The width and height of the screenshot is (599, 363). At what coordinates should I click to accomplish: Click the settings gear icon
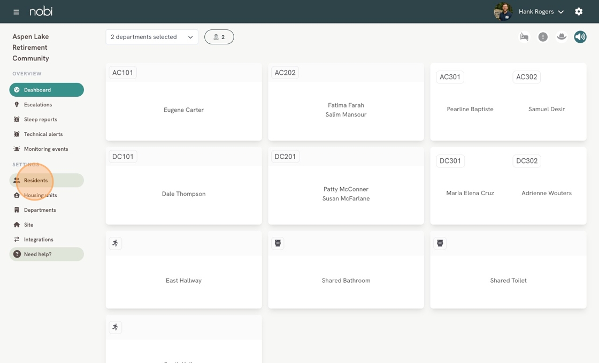(579, 12)
